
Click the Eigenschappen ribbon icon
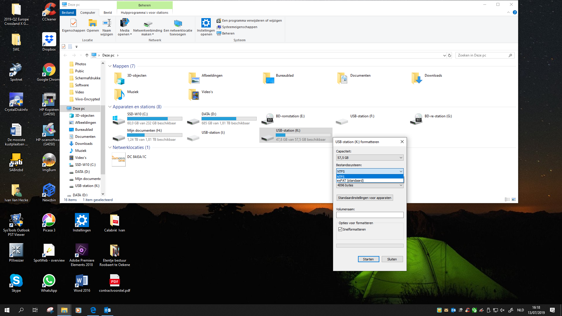pyautogui.click(x=73, y=23)
